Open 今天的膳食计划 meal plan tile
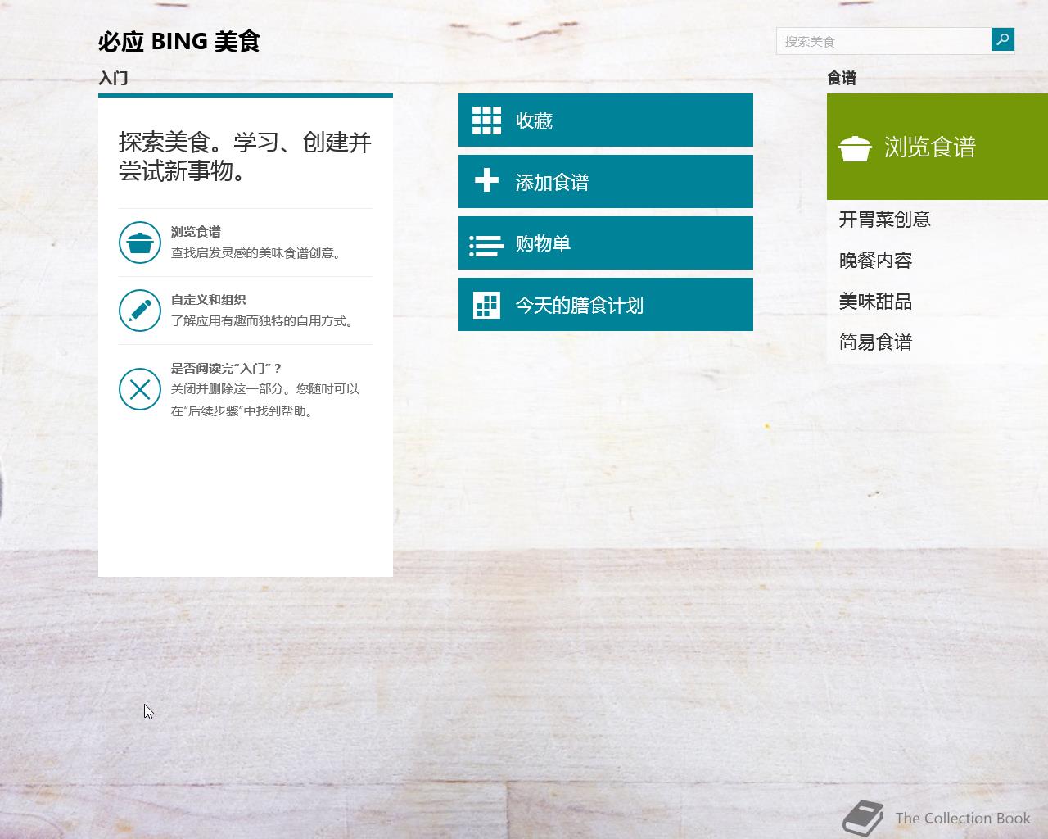The image size is (1048, 839). point(606,305)
